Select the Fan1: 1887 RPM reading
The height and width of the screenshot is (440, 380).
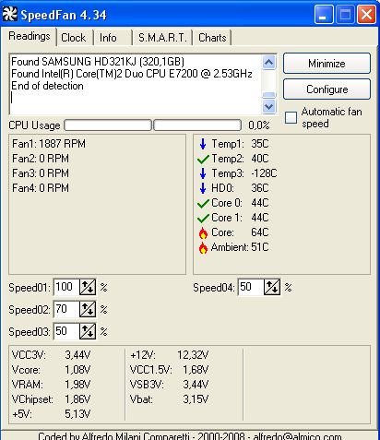(49, 144)
